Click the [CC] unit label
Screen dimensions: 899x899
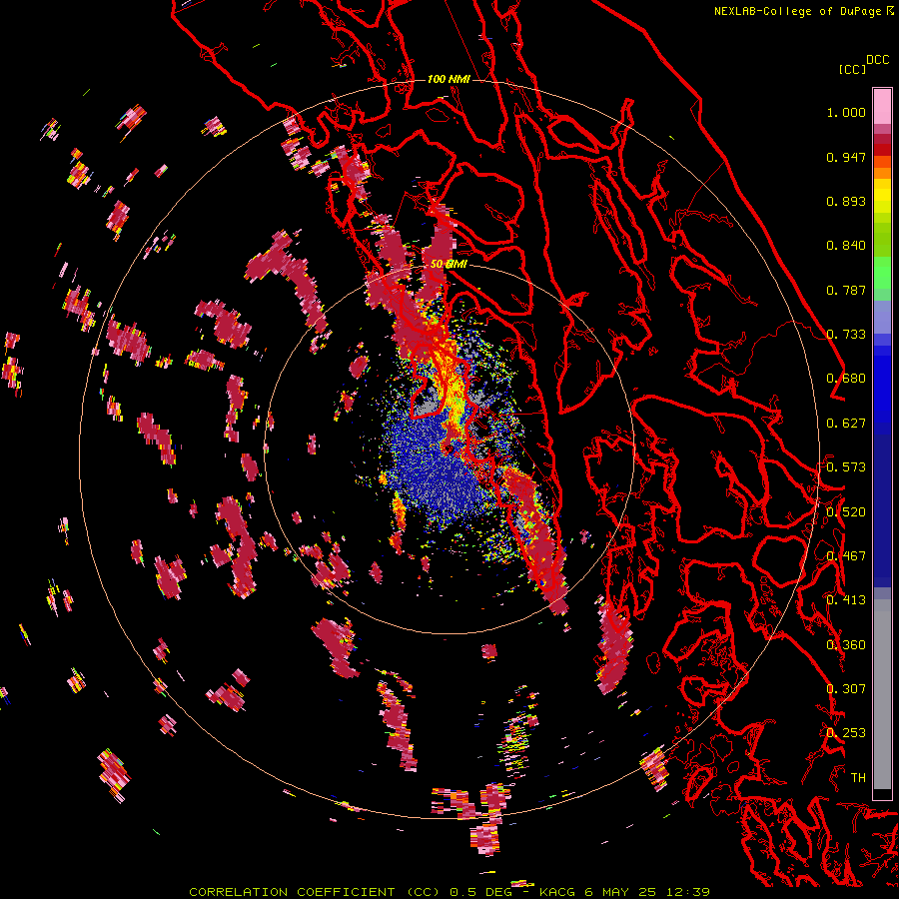[x=852, y=69]
